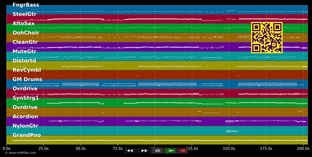Select the Ovrdrive label above Acordion
Screen dimensions: 312x157
[x=25, y=107]
